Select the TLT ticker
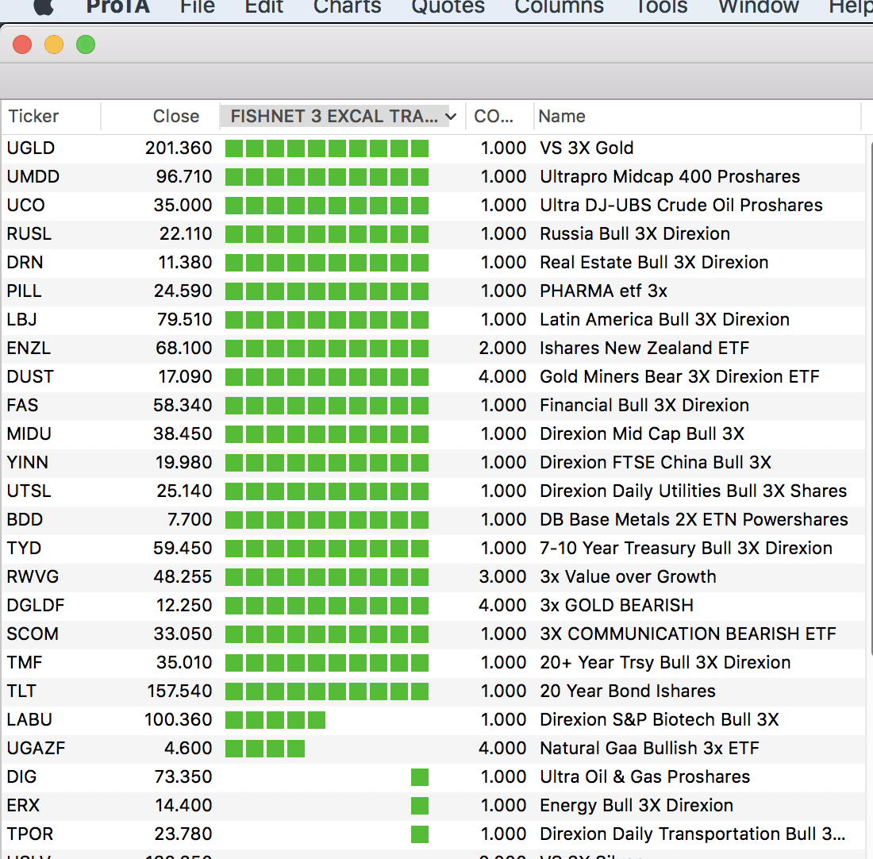 tap(21, 691)
